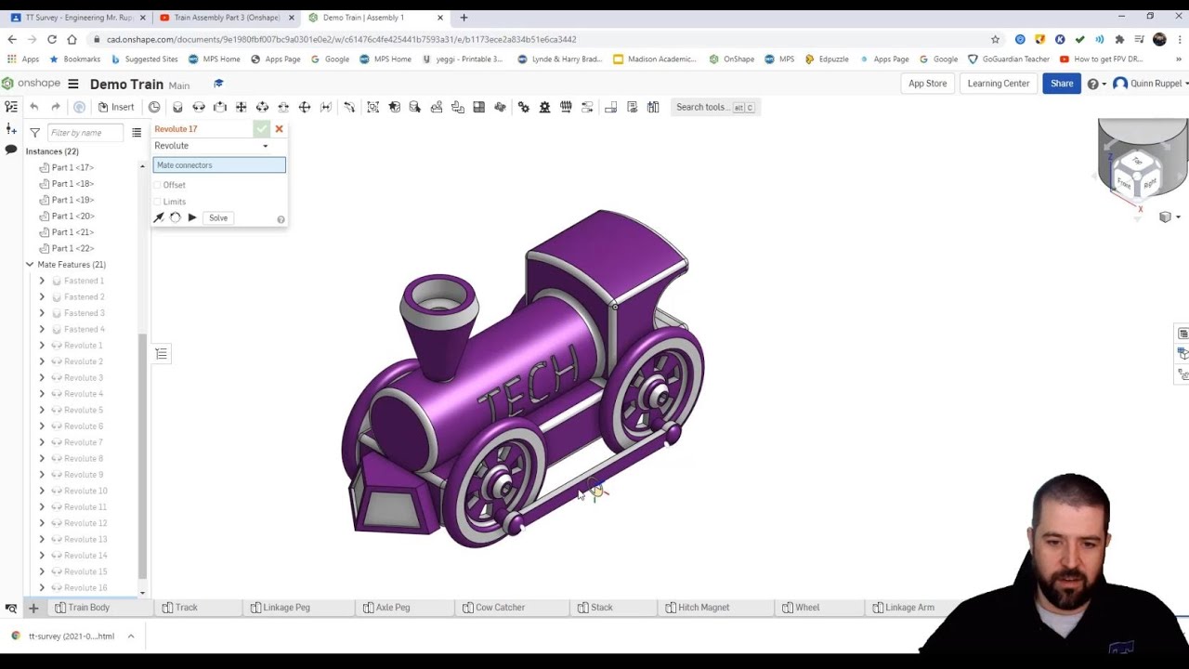1189x669 pixels.
Task: Expand the Revolute 16 mate
Action: 42,587
